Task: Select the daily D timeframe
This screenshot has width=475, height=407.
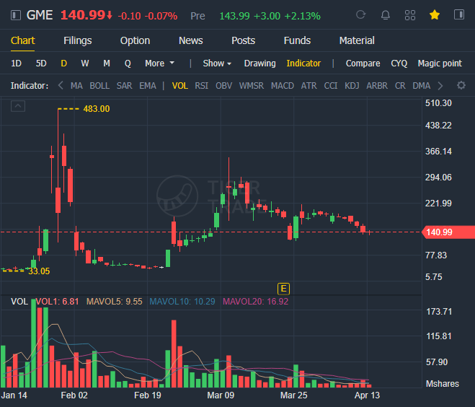Action: click(63, 64)
